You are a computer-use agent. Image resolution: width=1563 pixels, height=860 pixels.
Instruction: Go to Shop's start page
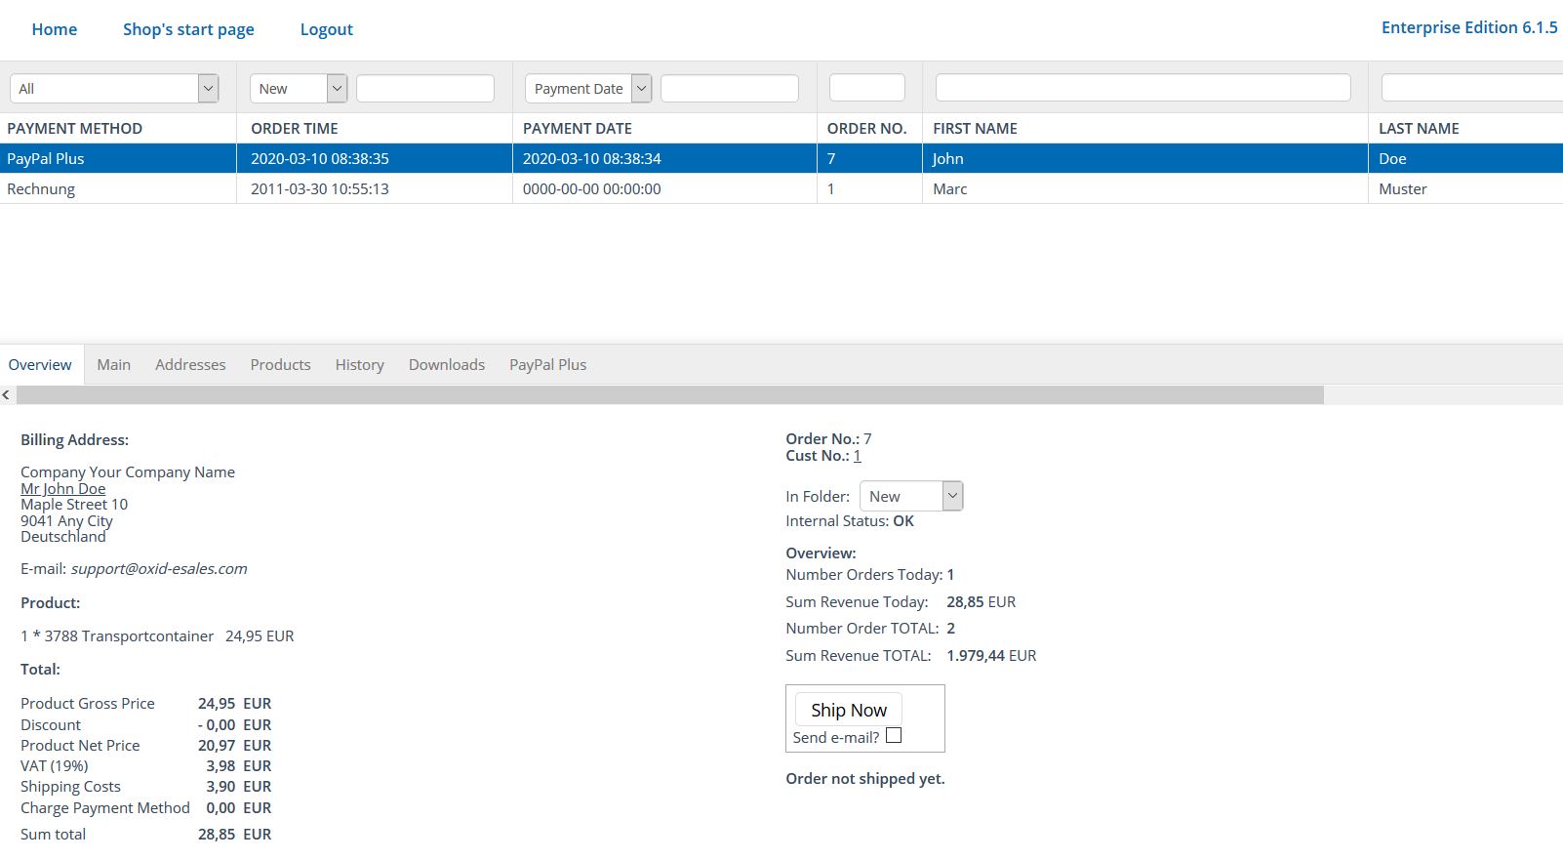point(188,29)
